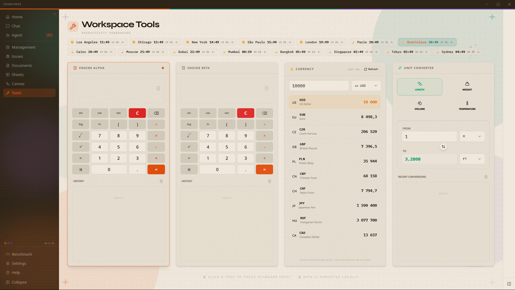Click the 7 key in Engine Alpha

point(100,136)
